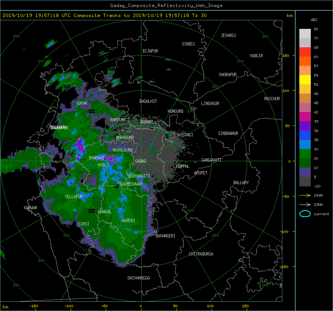This screenshot has width=333, height=311.
Task: Click the RAICHUR label
Action: (x=272, y=99)
